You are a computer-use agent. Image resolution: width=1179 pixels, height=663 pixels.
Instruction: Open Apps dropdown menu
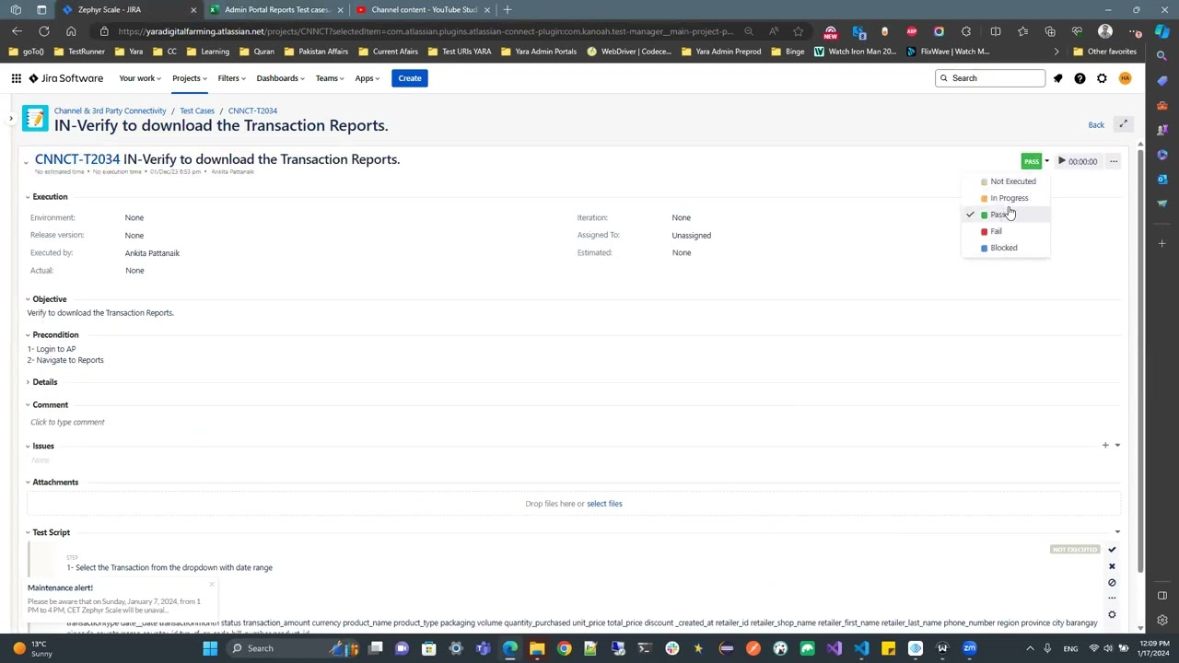click(x=368, y=78)
